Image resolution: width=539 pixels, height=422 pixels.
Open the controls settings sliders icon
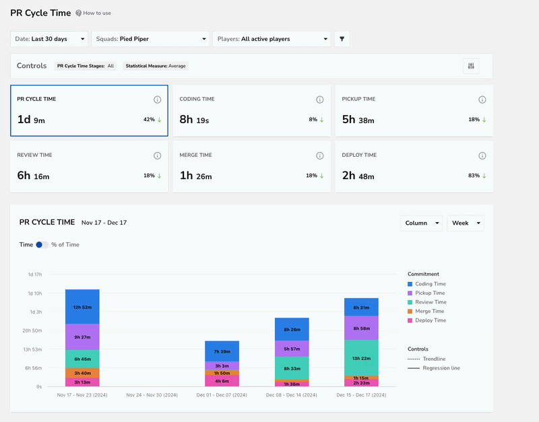471,66
